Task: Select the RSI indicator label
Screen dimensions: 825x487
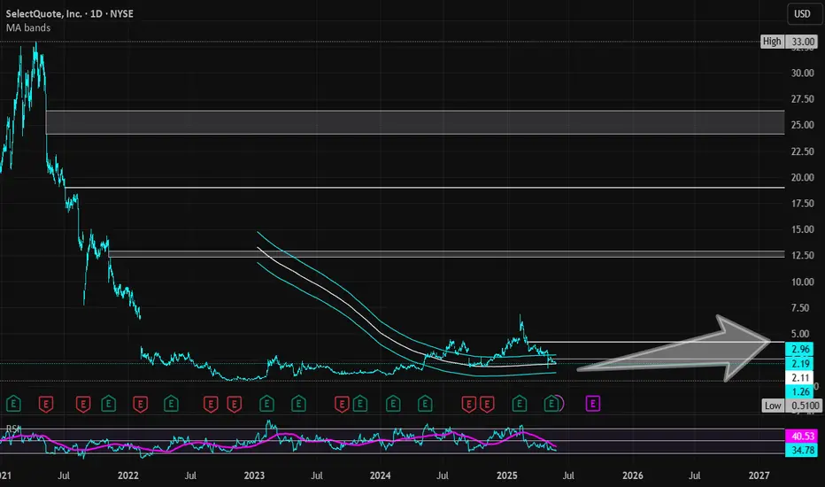Action: click(x=13, y=429)
